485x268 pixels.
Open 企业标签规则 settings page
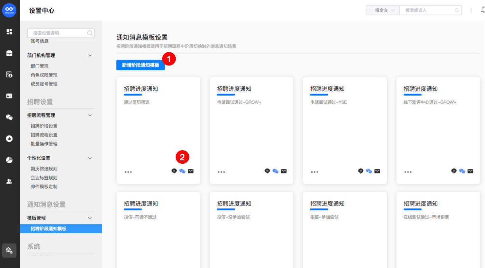[44, 178]
